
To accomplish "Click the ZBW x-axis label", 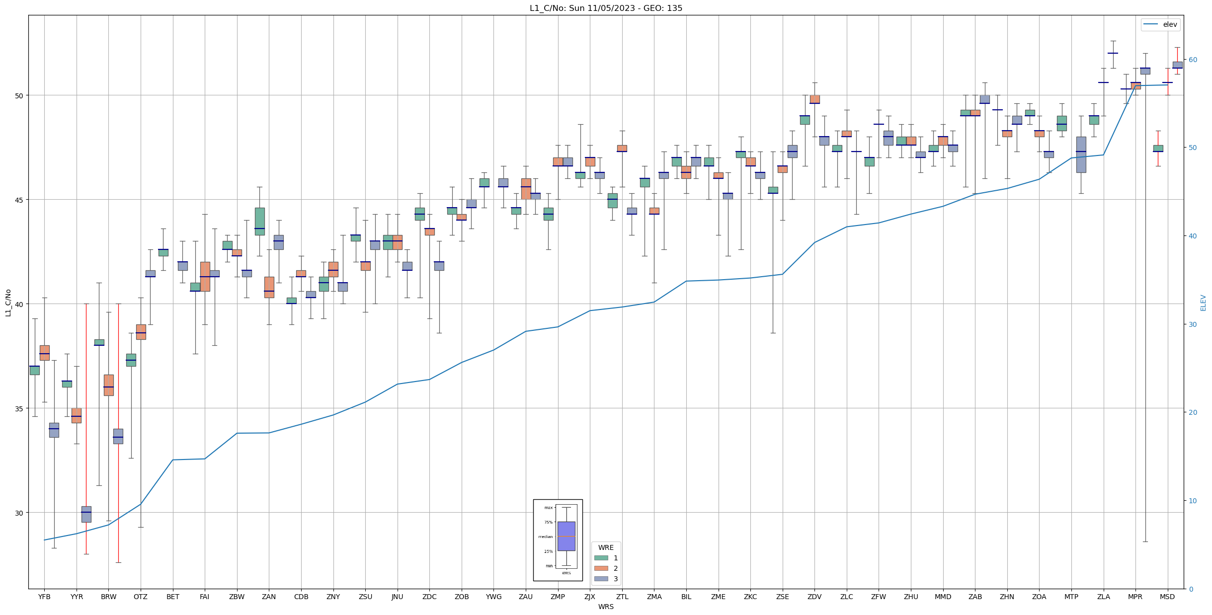I will 237,597.
